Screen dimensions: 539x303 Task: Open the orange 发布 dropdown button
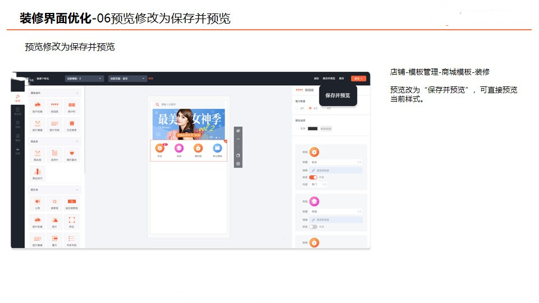click(x=359, y=79)
